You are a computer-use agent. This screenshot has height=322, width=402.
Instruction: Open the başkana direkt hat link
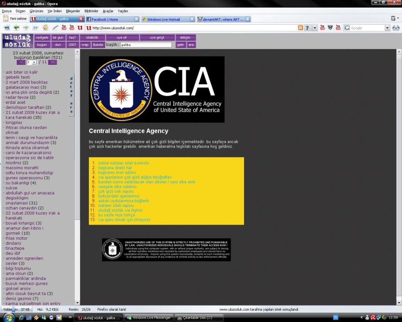[x=115, y=168]
